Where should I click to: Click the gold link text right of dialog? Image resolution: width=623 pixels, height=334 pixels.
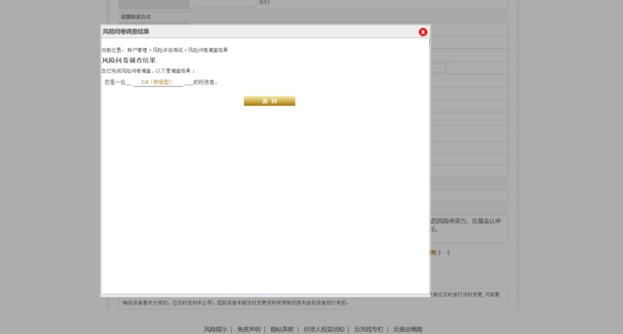coord(436,252)
